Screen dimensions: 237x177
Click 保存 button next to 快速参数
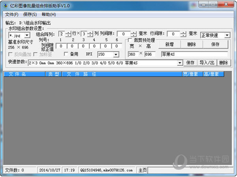pos(190,63)
